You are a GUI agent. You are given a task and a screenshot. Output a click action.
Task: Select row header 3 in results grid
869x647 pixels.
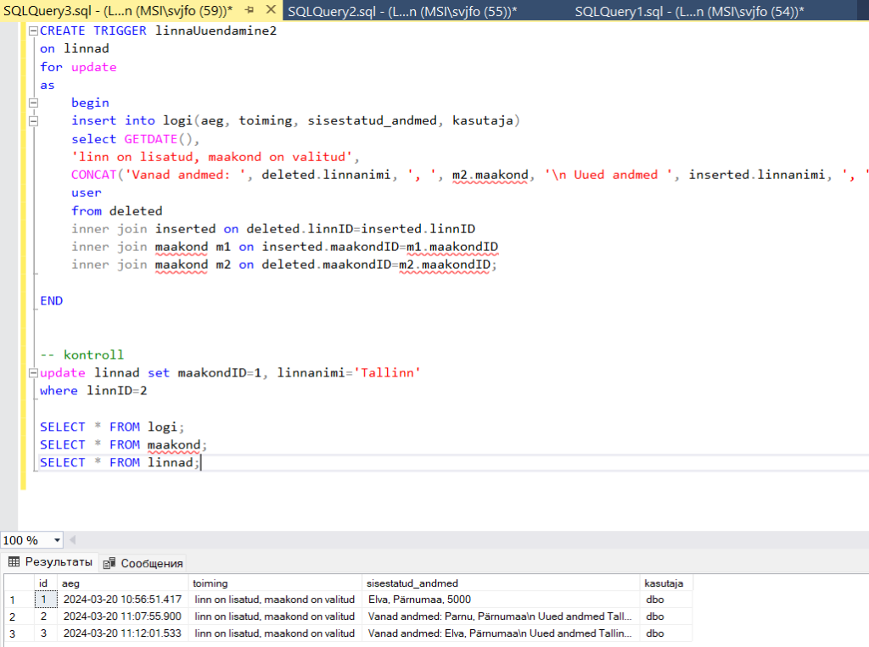[20, 633]
